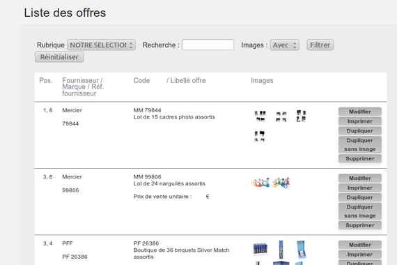Open single lighter thumbnail of PF 26386
The image size is (397, 265).
coord(281,250)
